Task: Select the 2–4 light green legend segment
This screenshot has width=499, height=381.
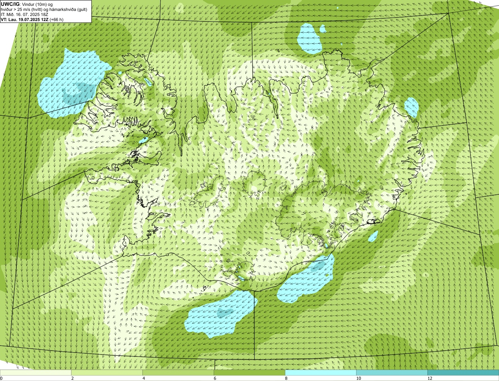Action: [x=107, y=372]
